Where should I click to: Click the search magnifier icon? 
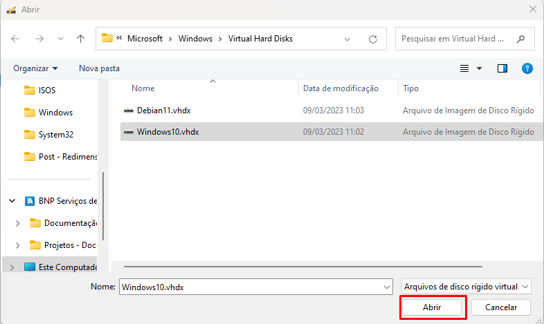[x=520, y=39]
